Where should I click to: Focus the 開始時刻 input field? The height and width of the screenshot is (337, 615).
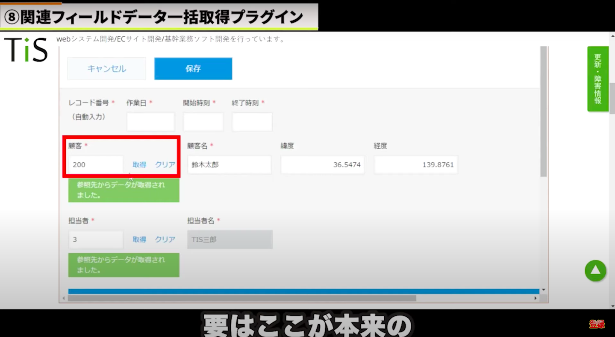click(203, 122)
